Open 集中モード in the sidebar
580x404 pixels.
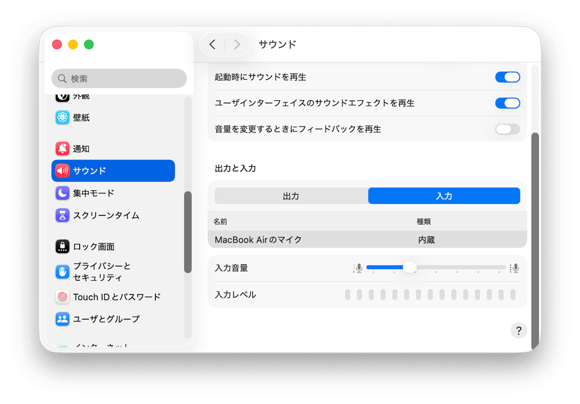pos(113,193)
